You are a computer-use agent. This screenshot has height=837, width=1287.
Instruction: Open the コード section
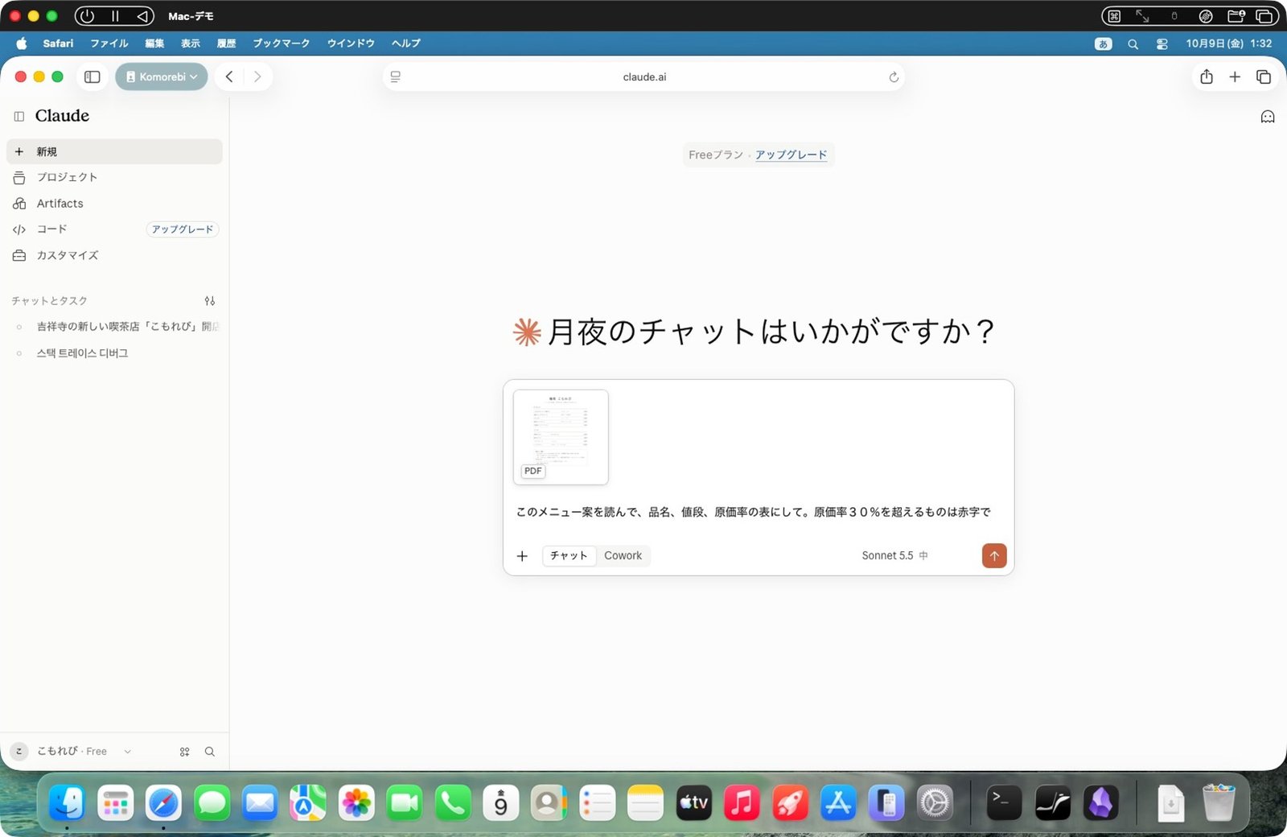coord(51,229)
